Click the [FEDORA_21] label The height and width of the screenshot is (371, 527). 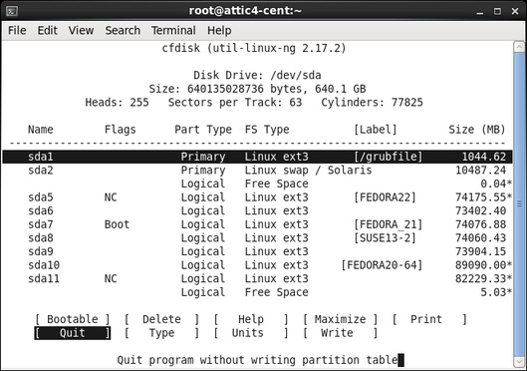[x=388, y=224]
